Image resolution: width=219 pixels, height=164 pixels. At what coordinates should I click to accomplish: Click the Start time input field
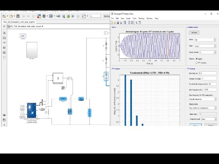[208, 73]
